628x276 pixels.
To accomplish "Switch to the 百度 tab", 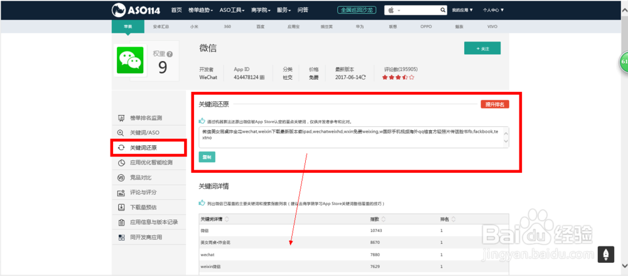I will pos(261,26).
